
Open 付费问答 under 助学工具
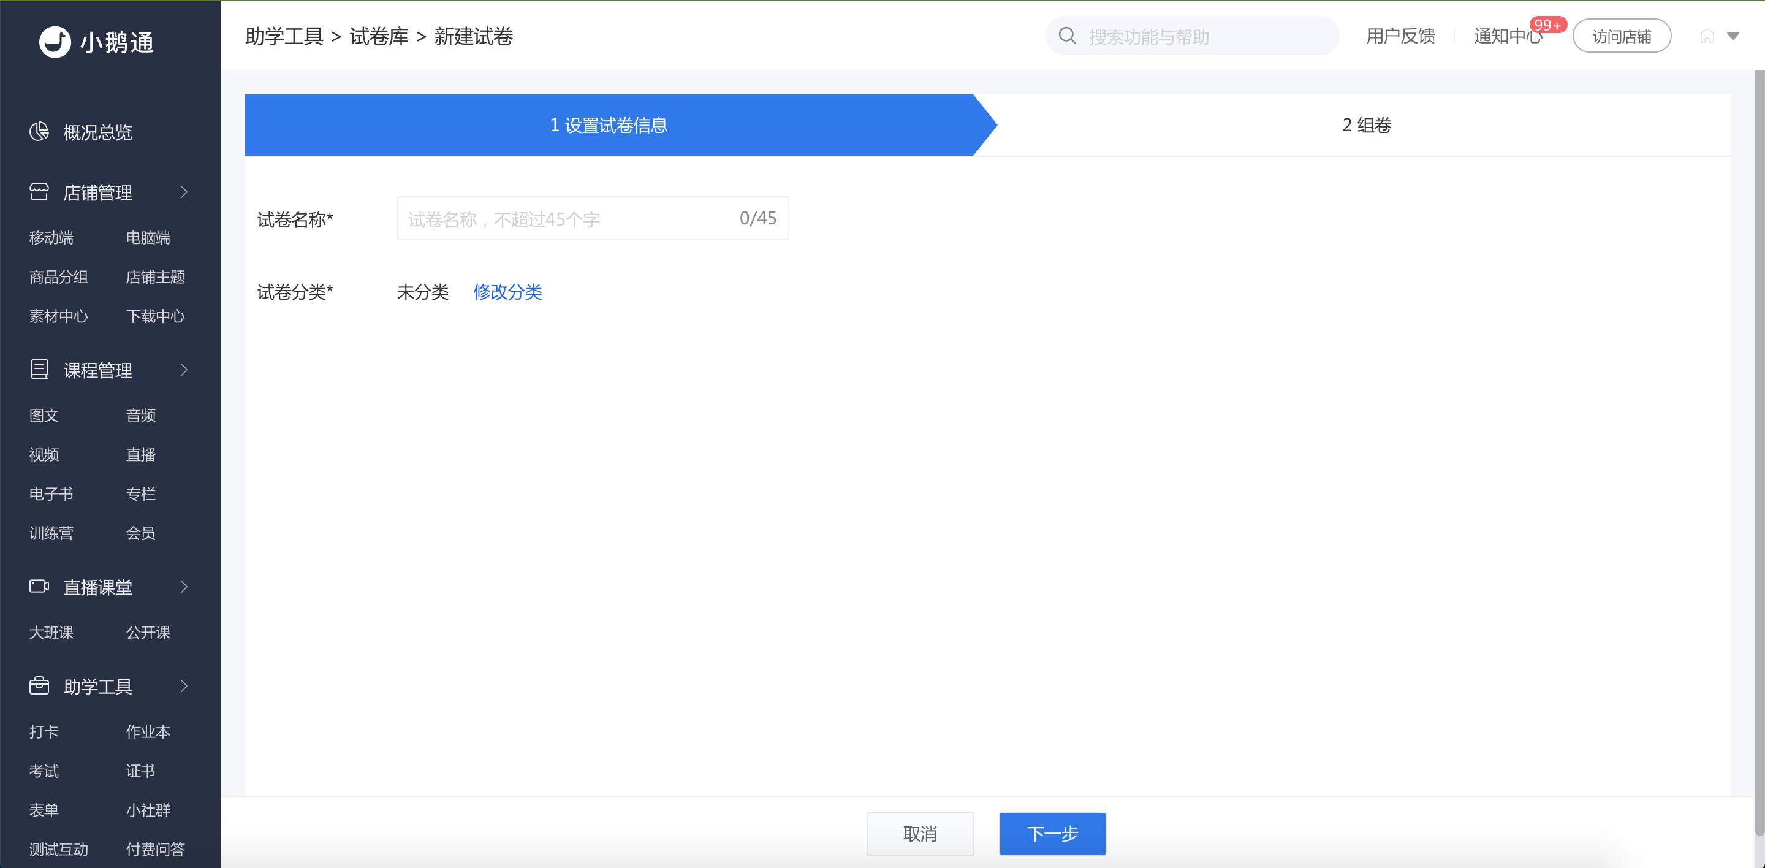pyautogui.click(x=156, y=849)
